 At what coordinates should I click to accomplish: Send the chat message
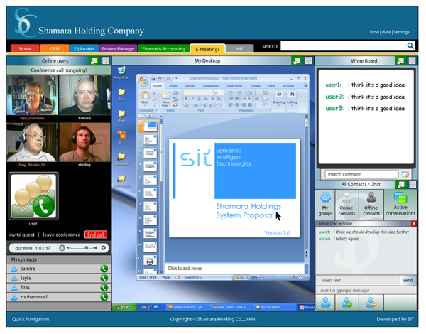coord(408,280)
